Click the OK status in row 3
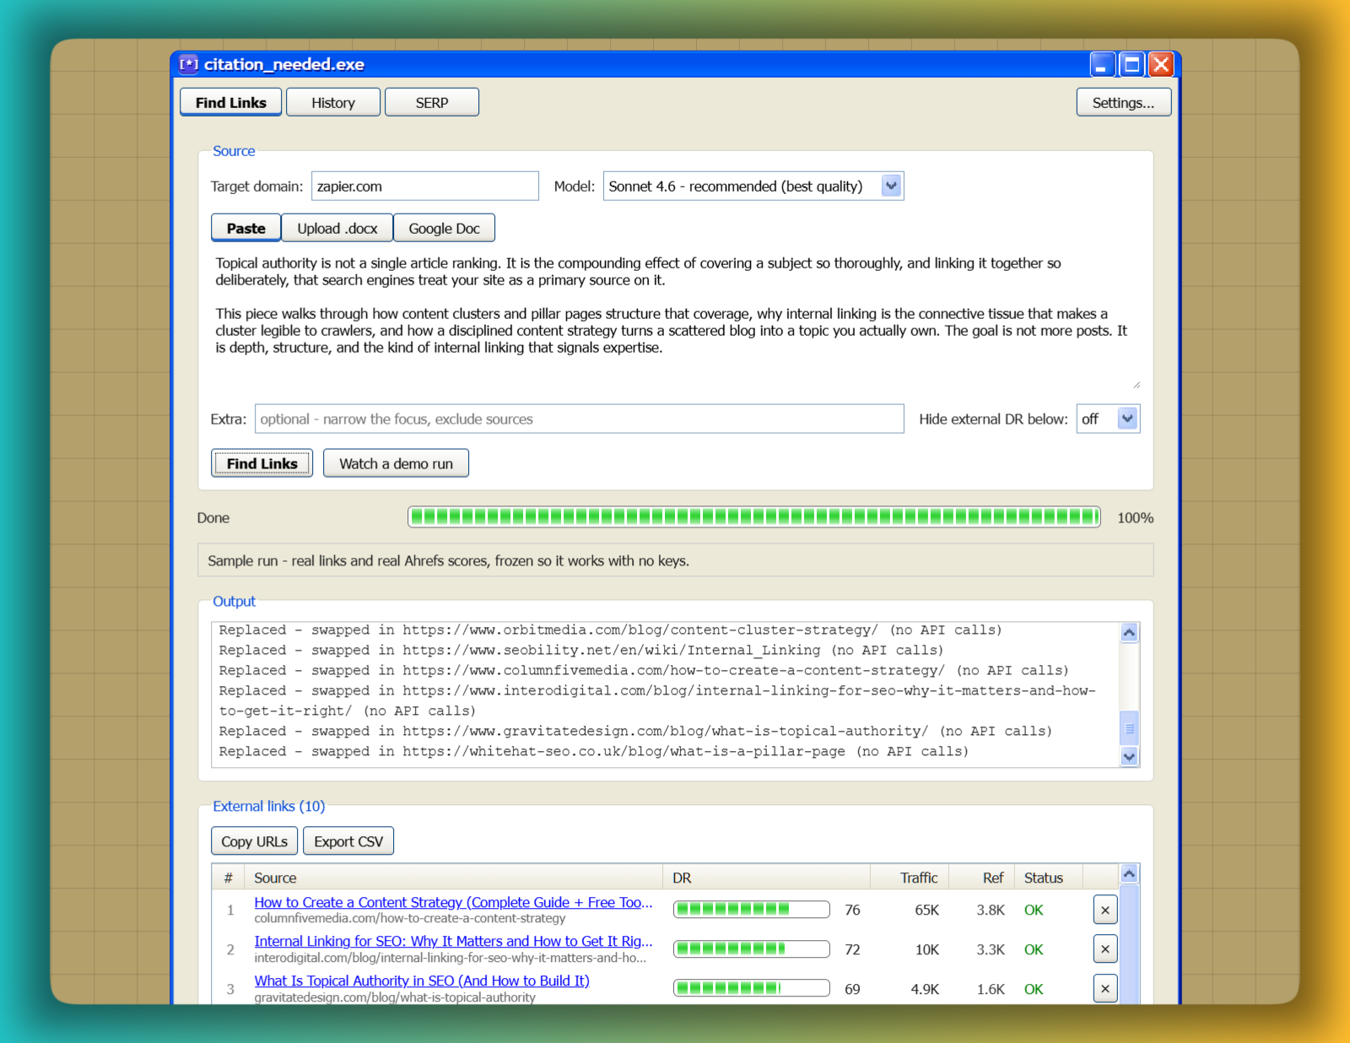The image size is (1350, 1043). 1034,989
